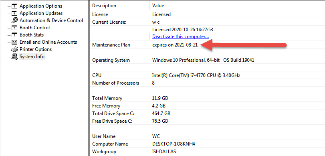This screenshot has width=325, height=156.
Task: Click the Application Options icon
Action: point(14,6)
